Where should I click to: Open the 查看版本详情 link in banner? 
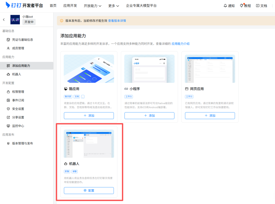click(x=117, y=21)
